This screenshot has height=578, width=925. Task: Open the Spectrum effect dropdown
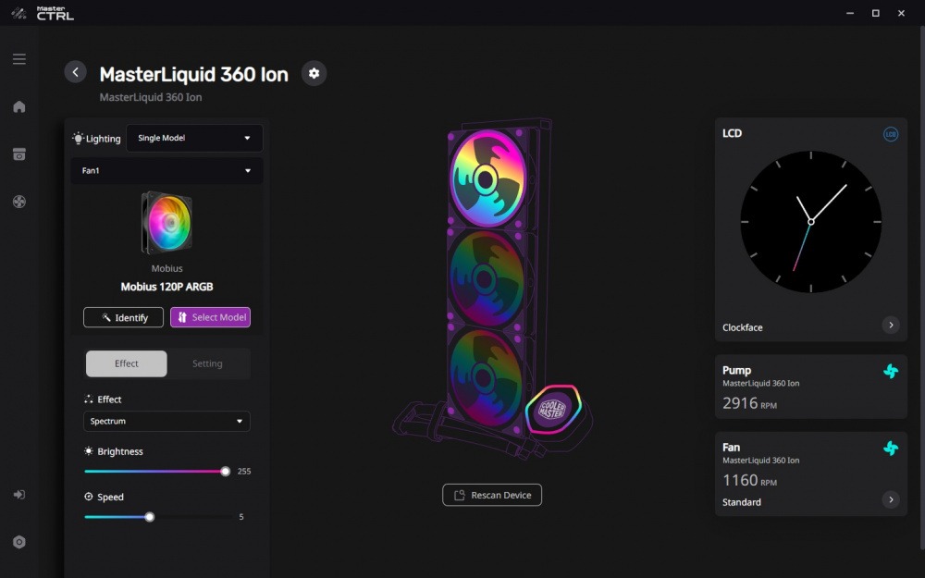coord(166,421)
